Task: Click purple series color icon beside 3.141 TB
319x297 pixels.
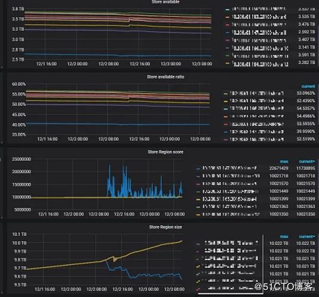Action: click(x=227, y=48)
